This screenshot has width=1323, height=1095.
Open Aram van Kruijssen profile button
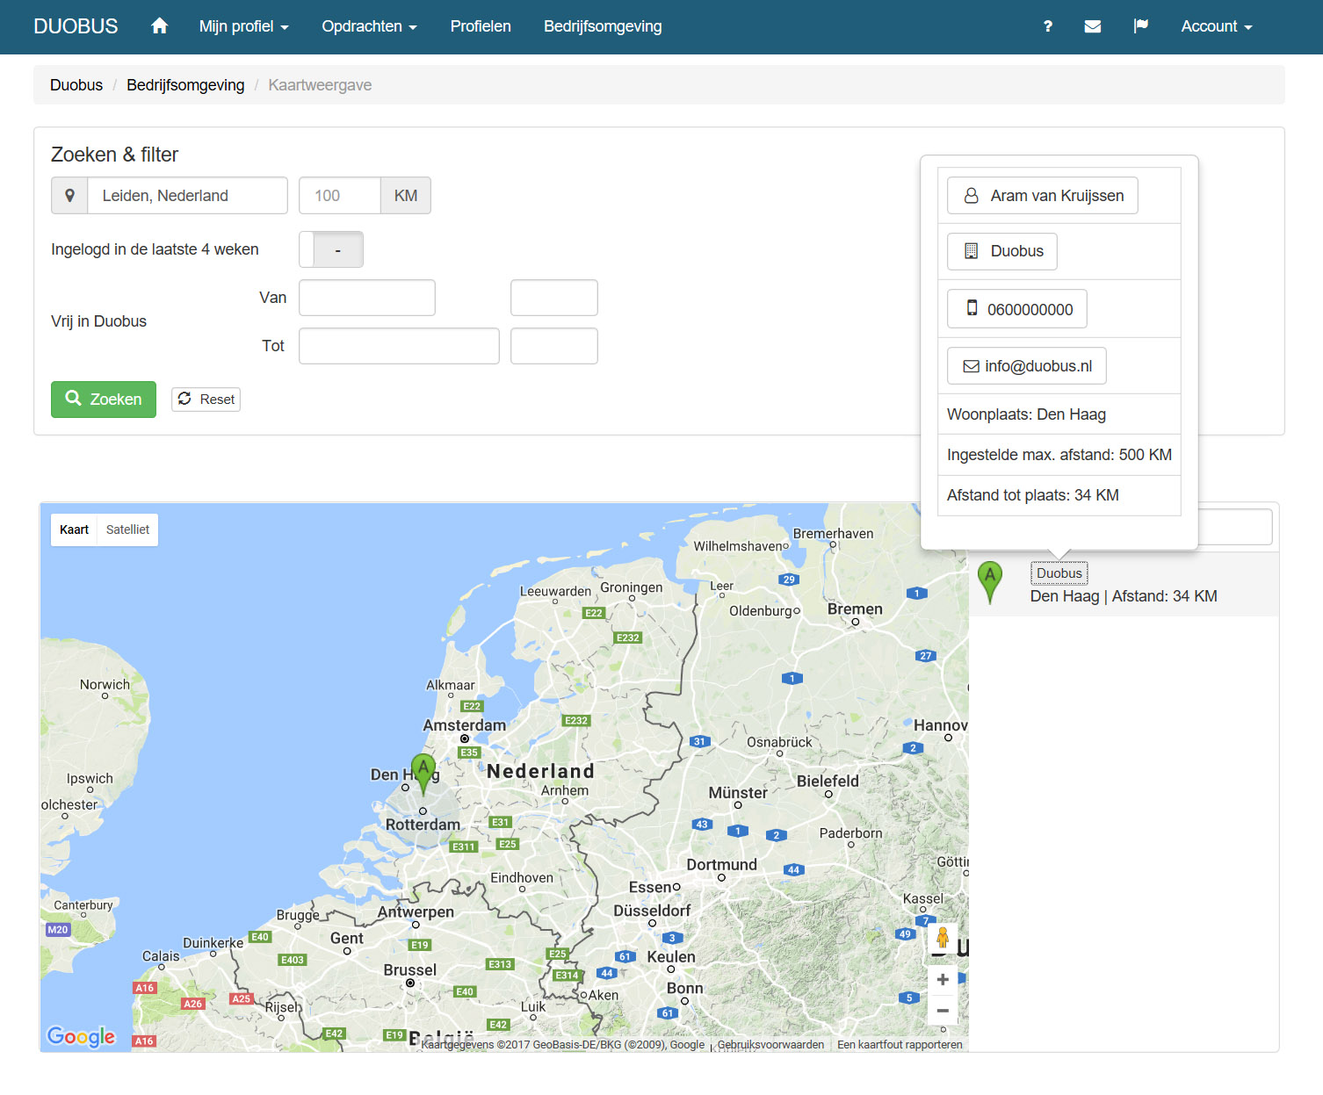pos(1043,195)
